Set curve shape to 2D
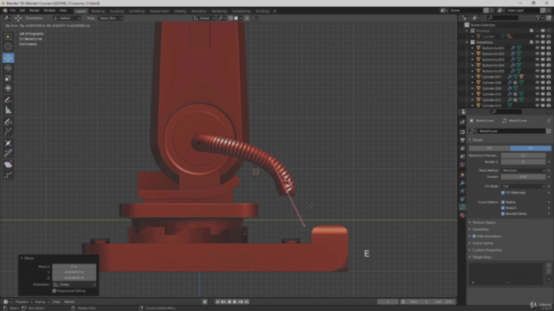The height and width of the screenshot is (311, 554). tap(489, 148)
